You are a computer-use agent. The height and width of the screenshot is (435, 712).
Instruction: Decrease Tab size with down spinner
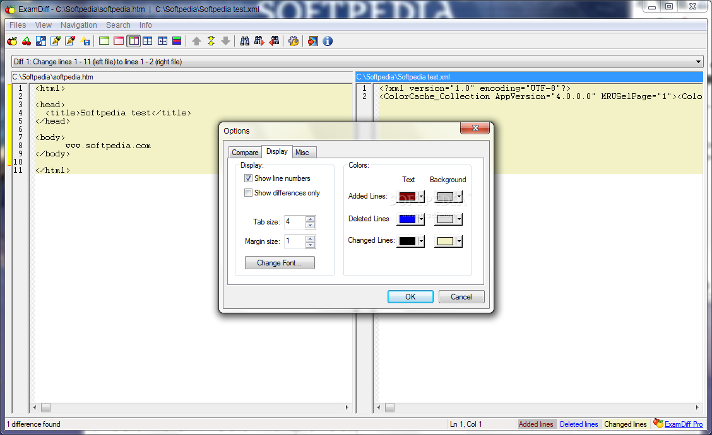[x=310, y=225]
